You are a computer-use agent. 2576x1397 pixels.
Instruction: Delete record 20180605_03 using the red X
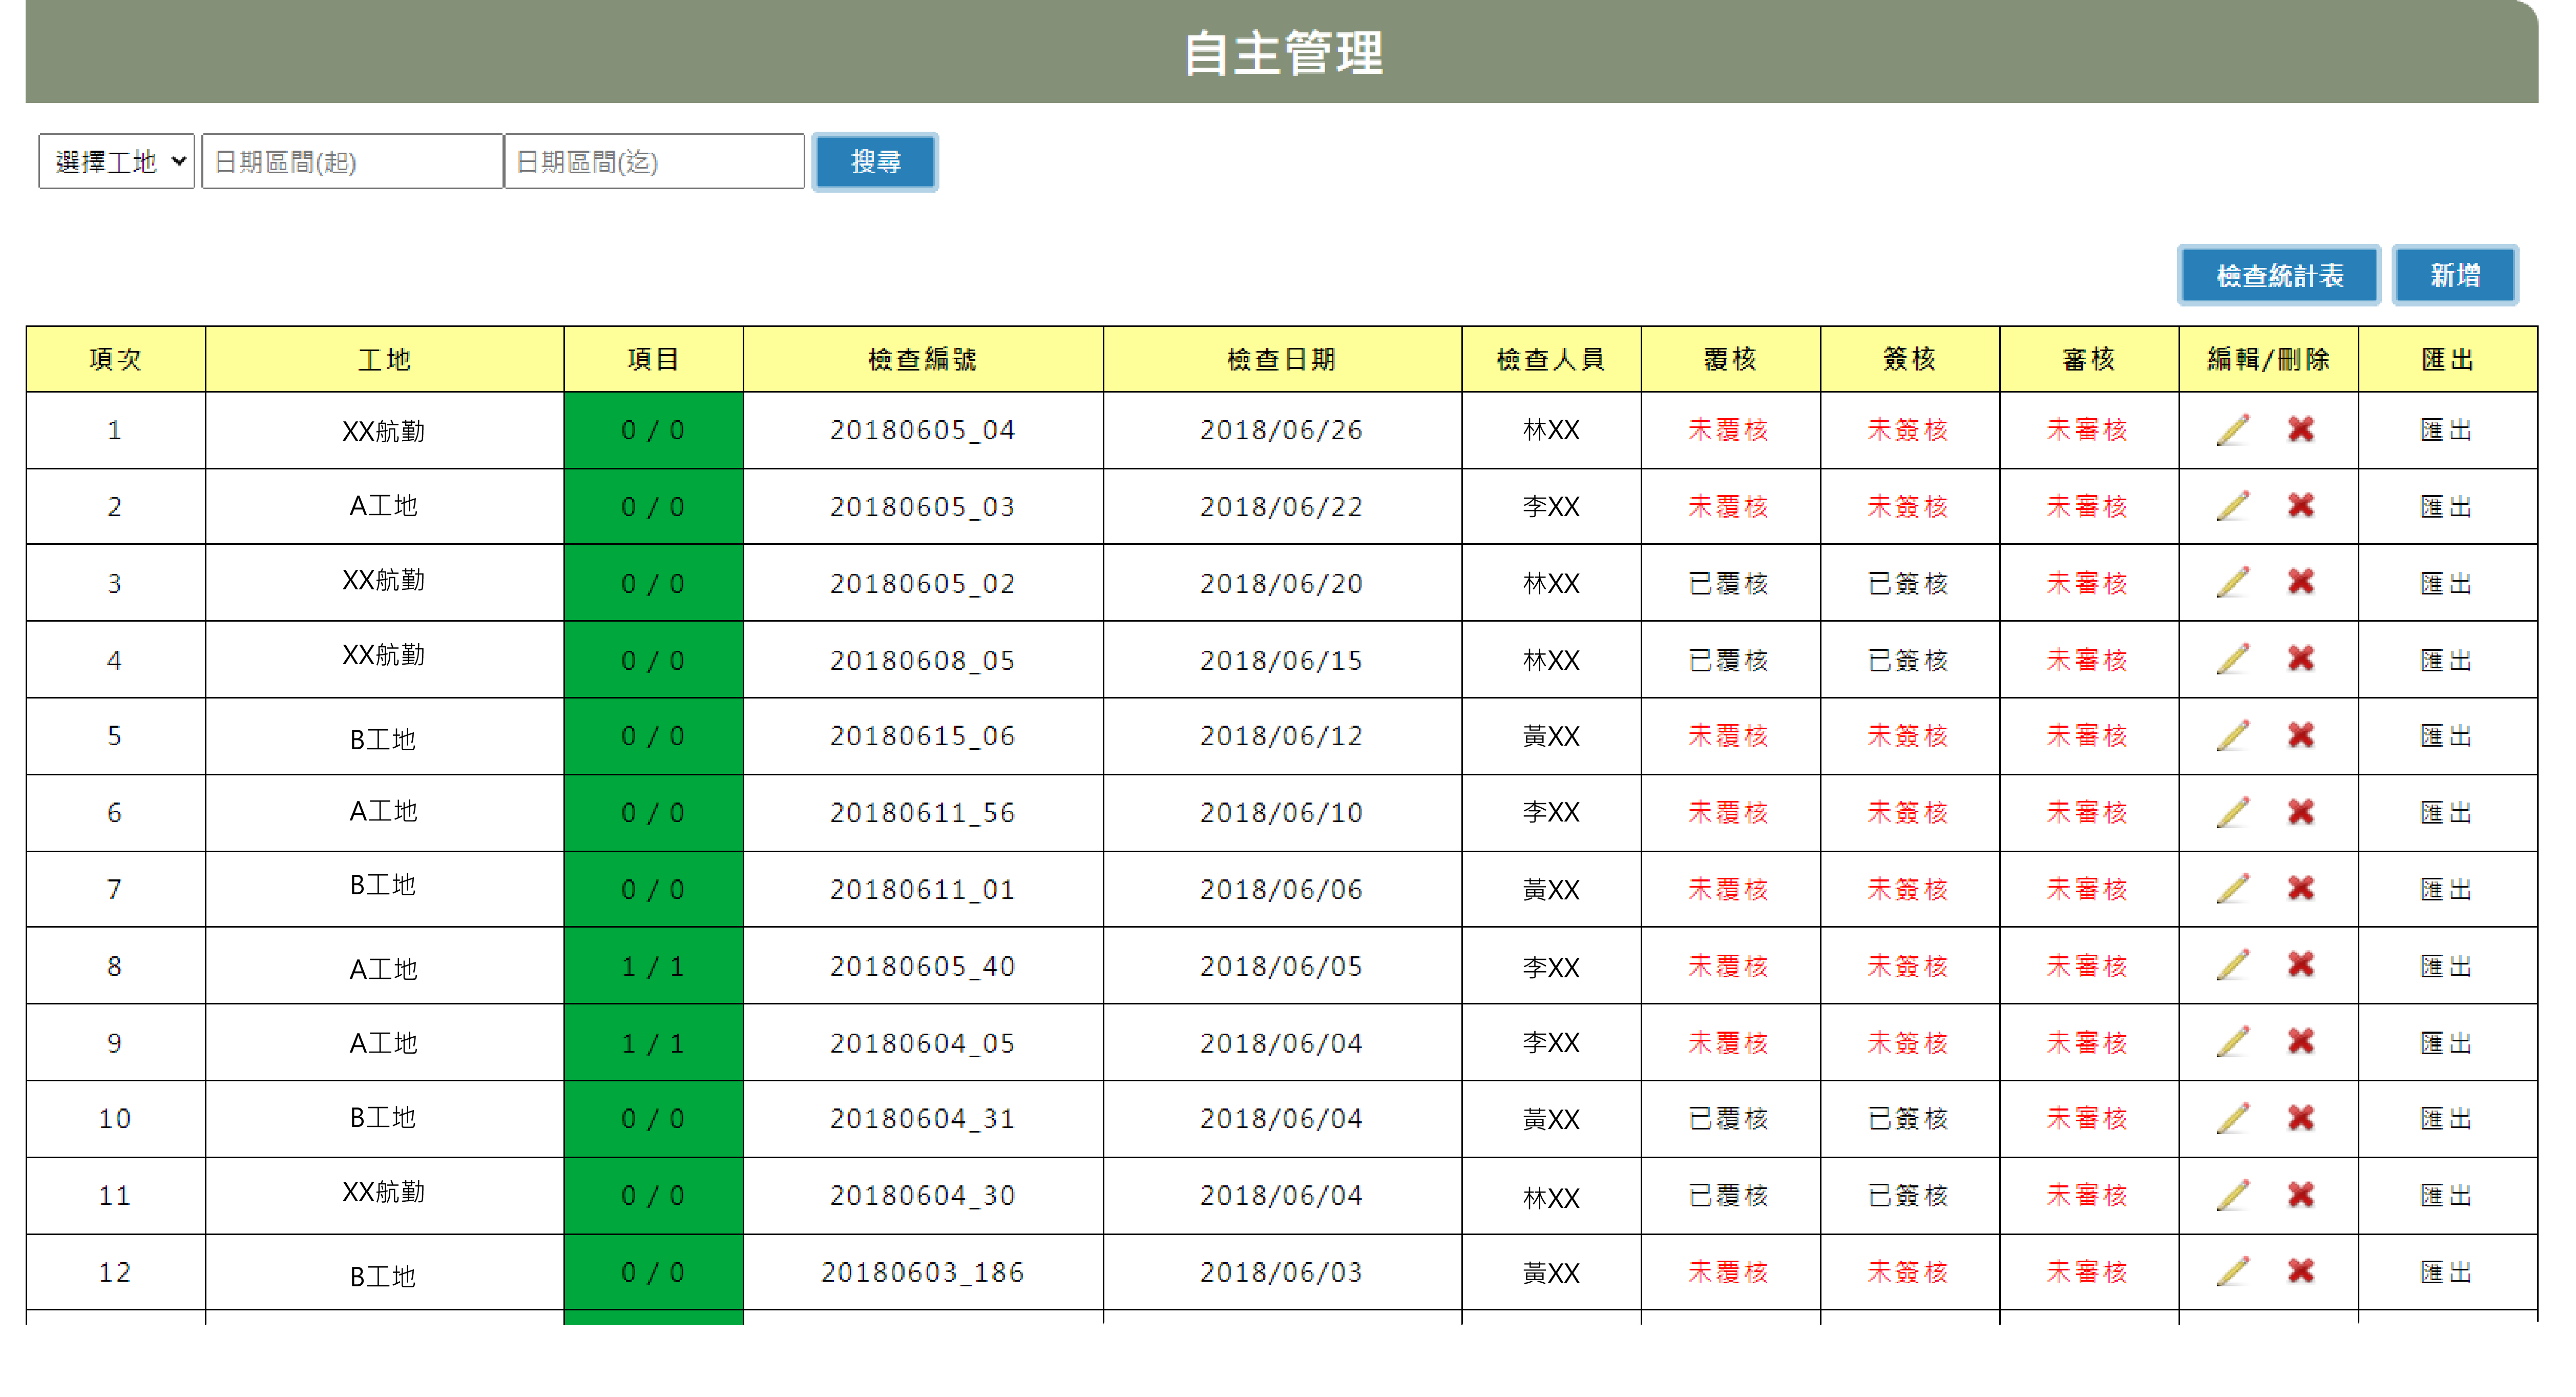click(2301, 505)
